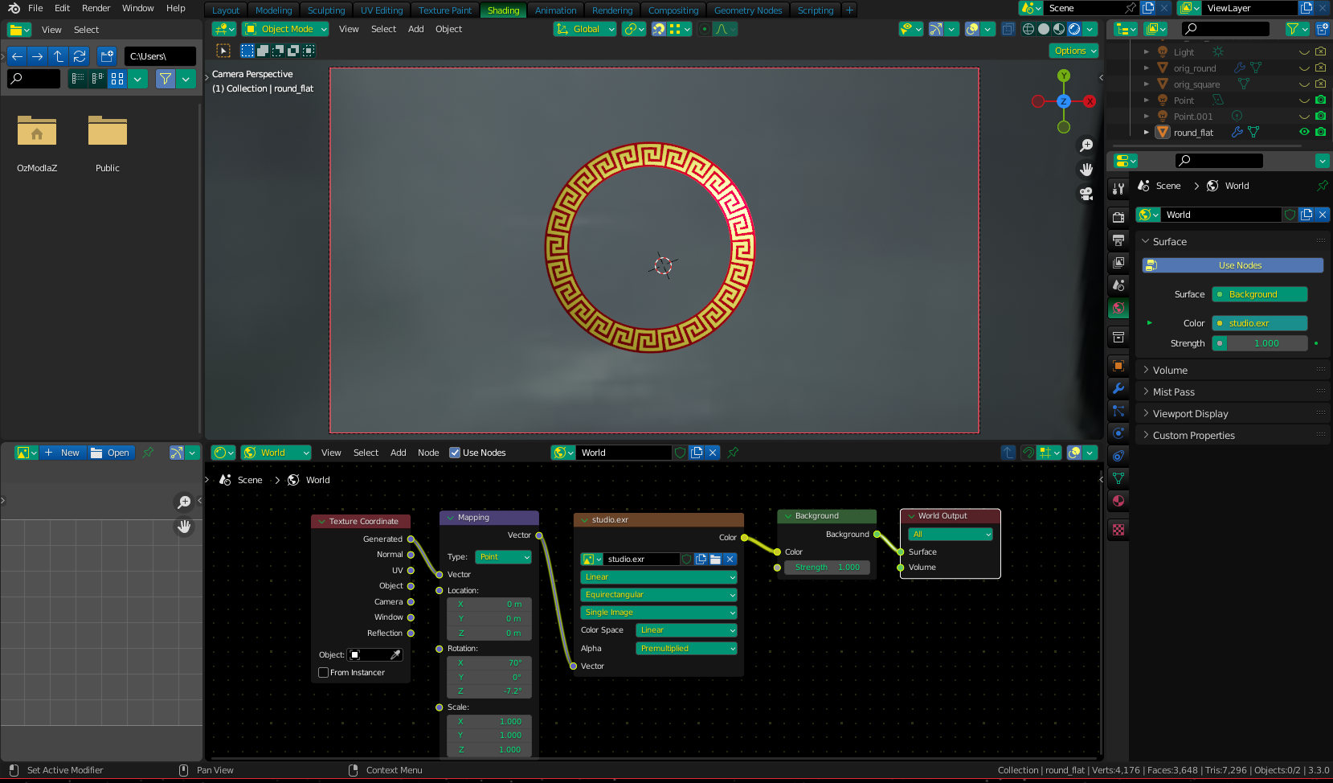Image resolution: width=1333 pixels, height=783 pixels.
Task: Switch to the Geometry Nodes workspace tab
Action: coord(748,10)
